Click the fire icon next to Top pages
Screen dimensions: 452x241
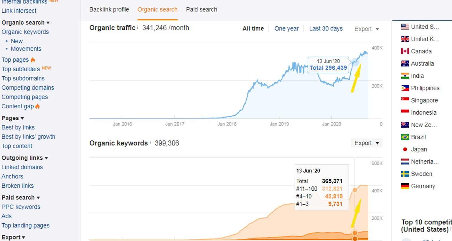click(33, 60)
